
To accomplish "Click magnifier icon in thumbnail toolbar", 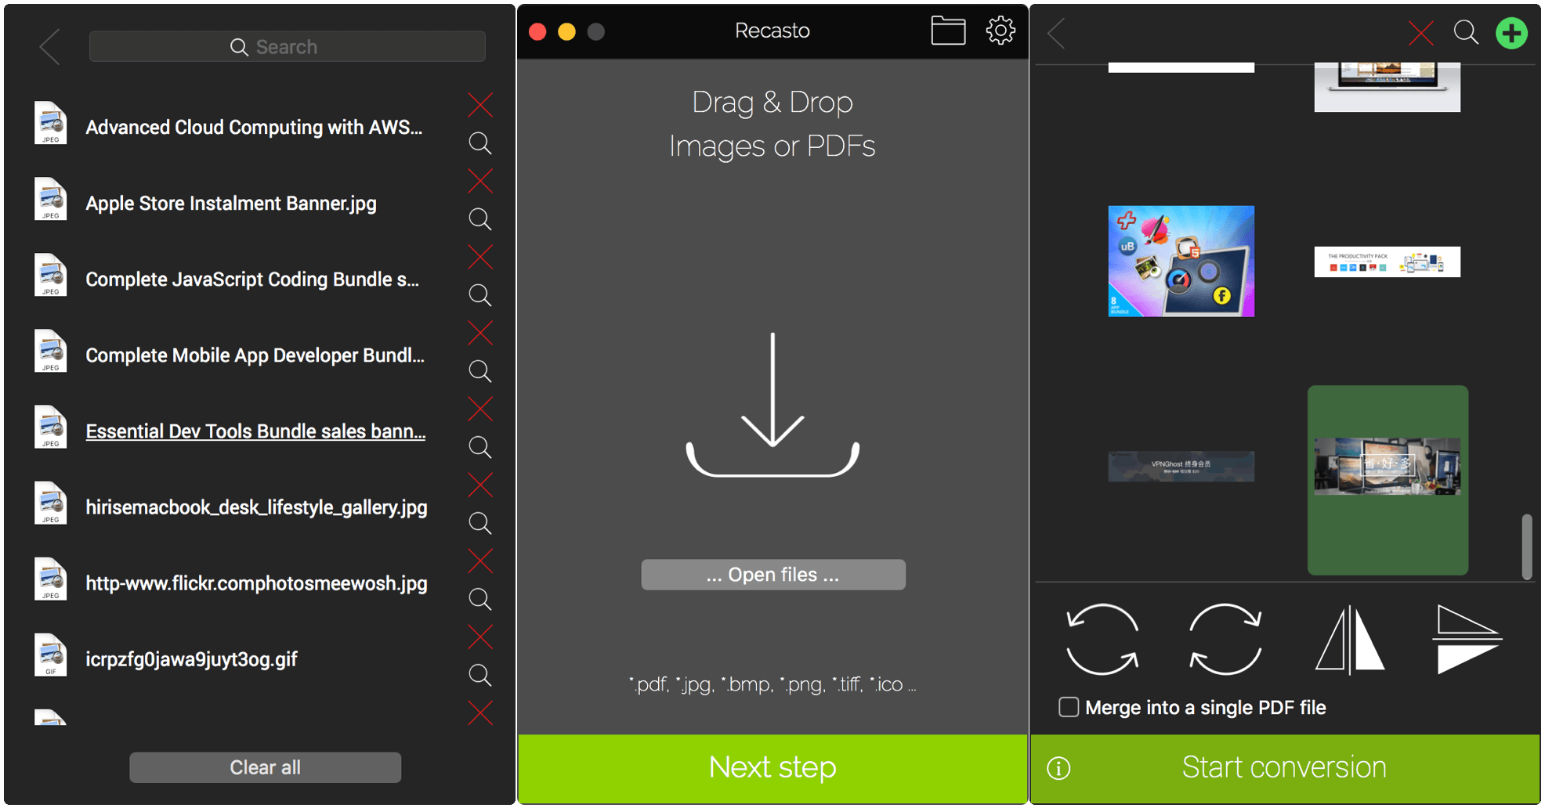I will 1466,33.
